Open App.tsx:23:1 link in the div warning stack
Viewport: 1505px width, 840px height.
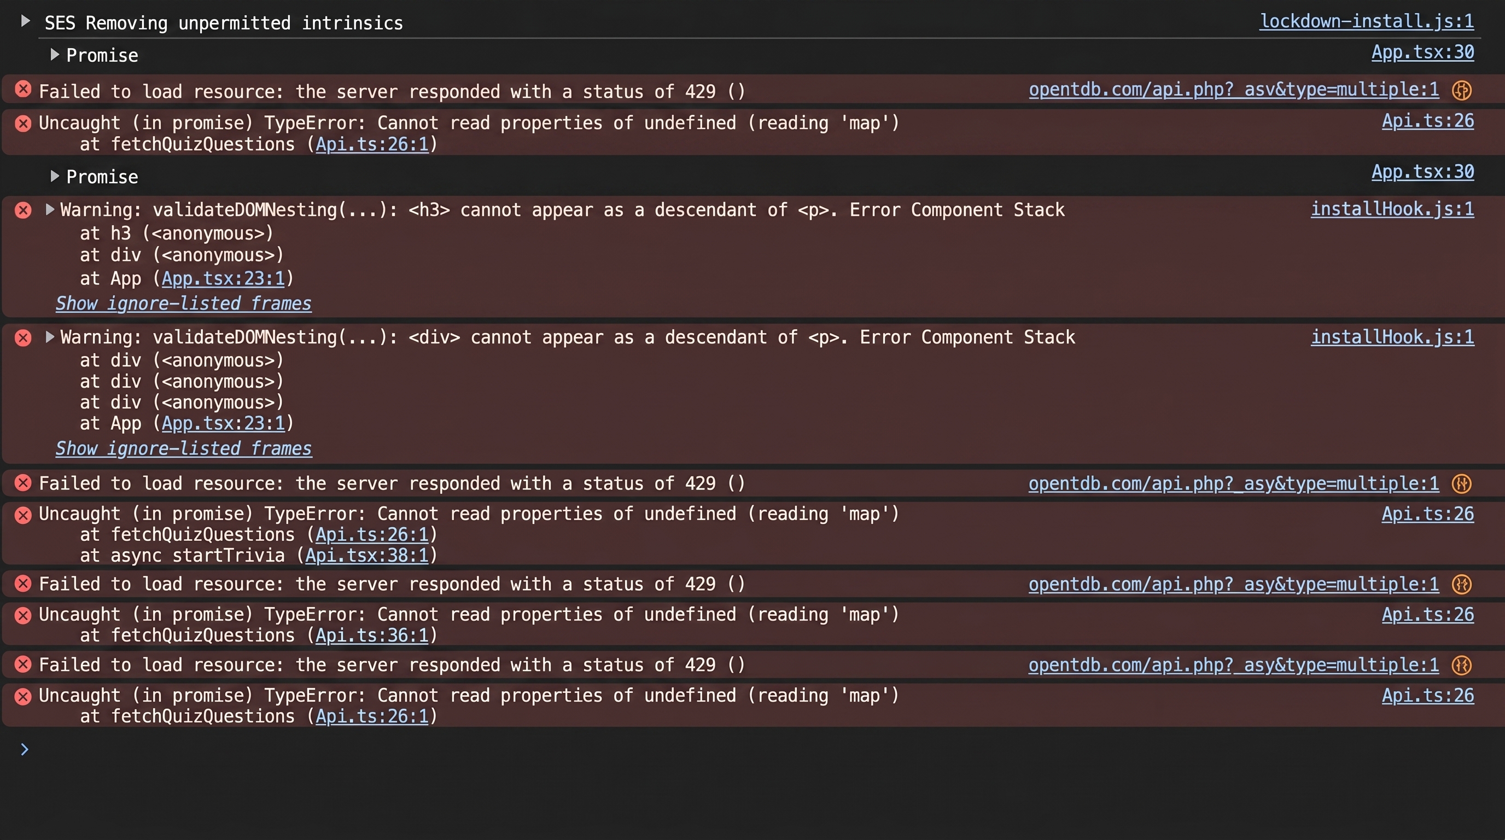click(223, 423)
